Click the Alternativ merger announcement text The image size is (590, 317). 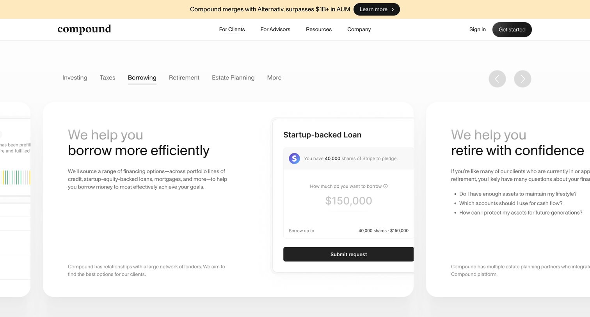click(x=270, y=9)
